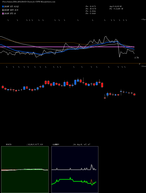The height and width of the screenshot is (193, 146).
Task: Open the dark blue ADX chart panel
Action: tap(75, 170)
